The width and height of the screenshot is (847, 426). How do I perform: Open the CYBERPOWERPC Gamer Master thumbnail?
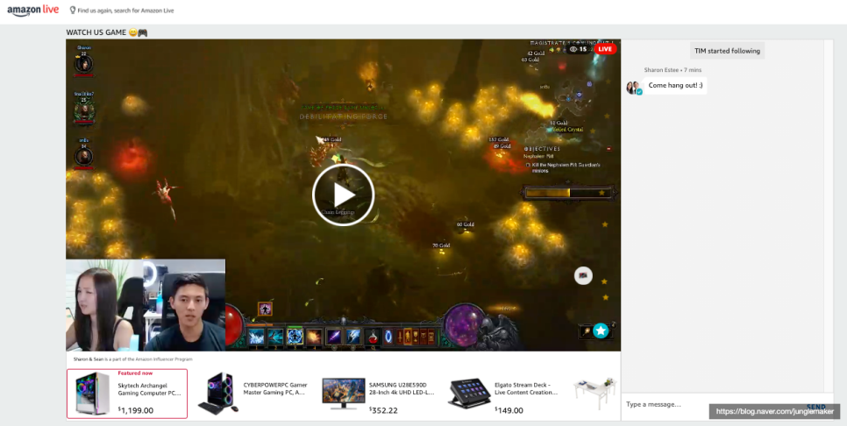click(x=217, y=394)
